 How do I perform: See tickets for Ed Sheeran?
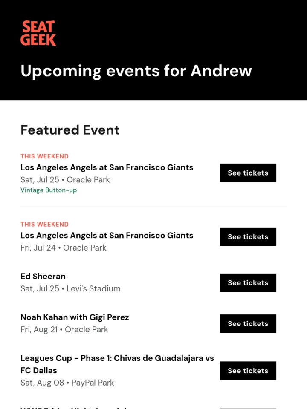pyautogui.click(x=248, y=282)
